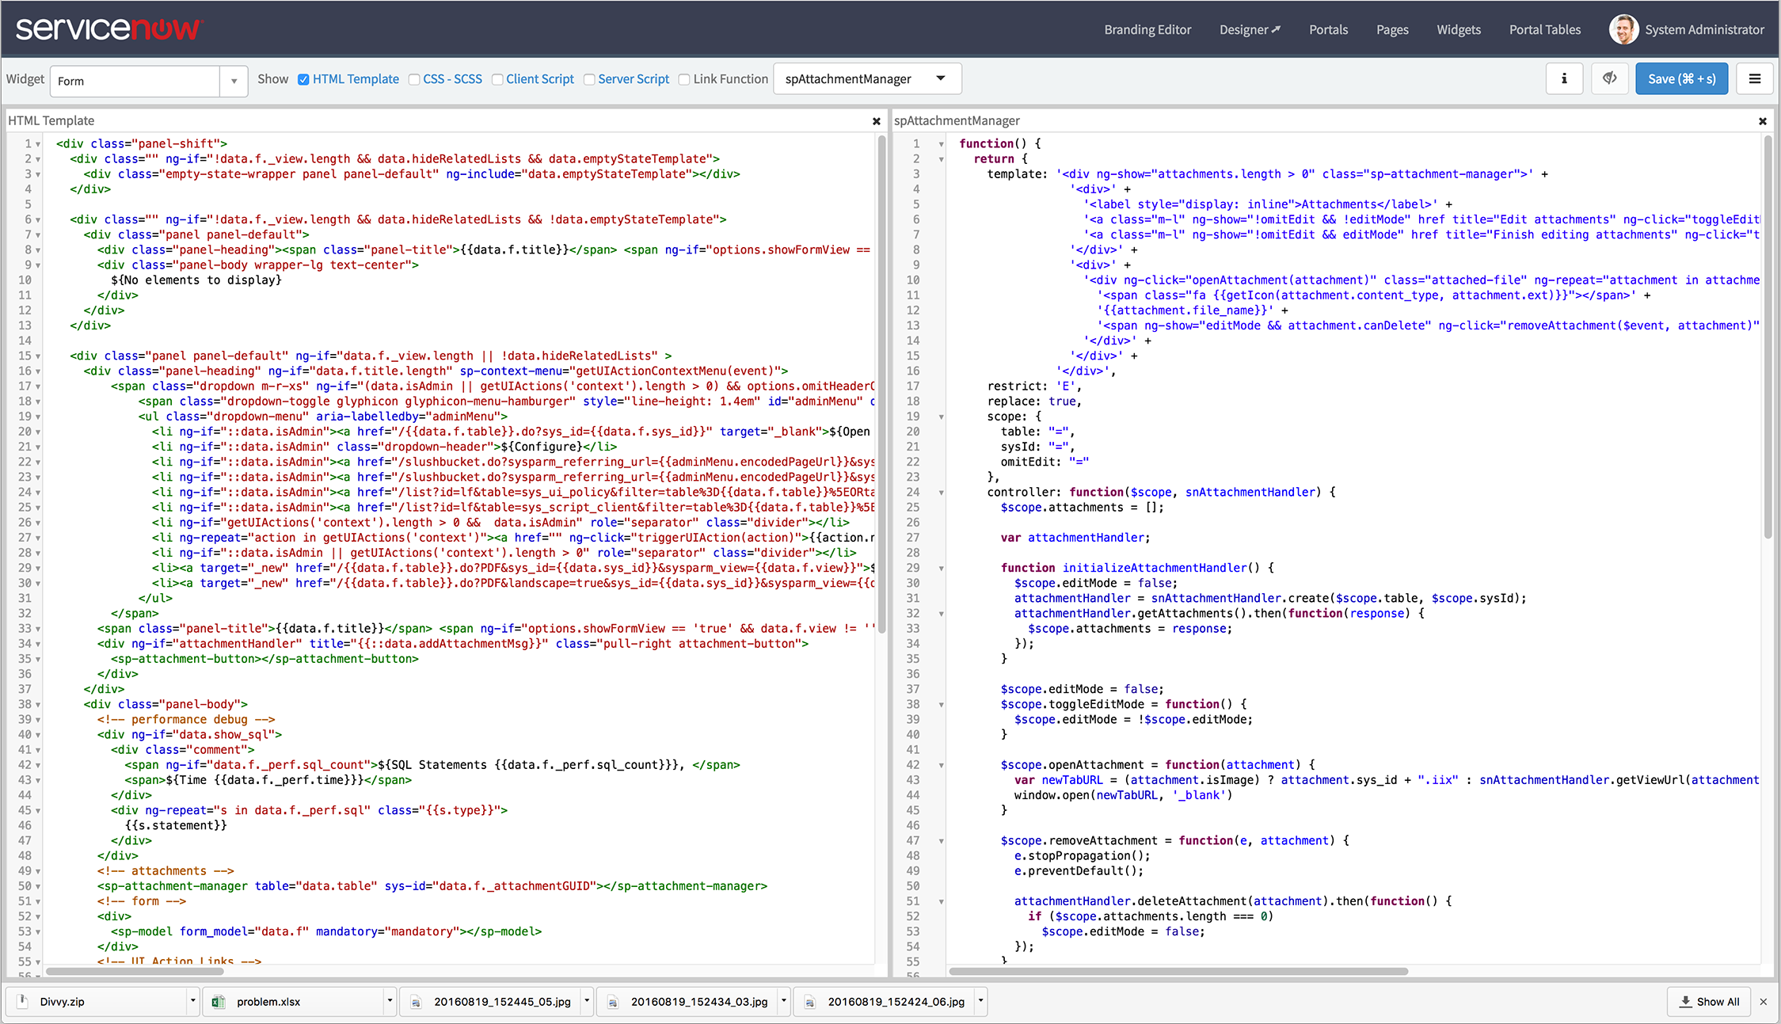Click Show All downloads button
This screenshot has height=1024, width=1781.
click(x=1709, y=1002)
